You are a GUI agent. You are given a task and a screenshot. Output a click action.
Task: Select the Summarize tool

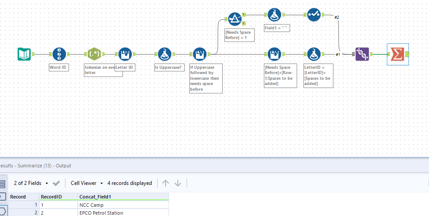(x=397, y=54)
